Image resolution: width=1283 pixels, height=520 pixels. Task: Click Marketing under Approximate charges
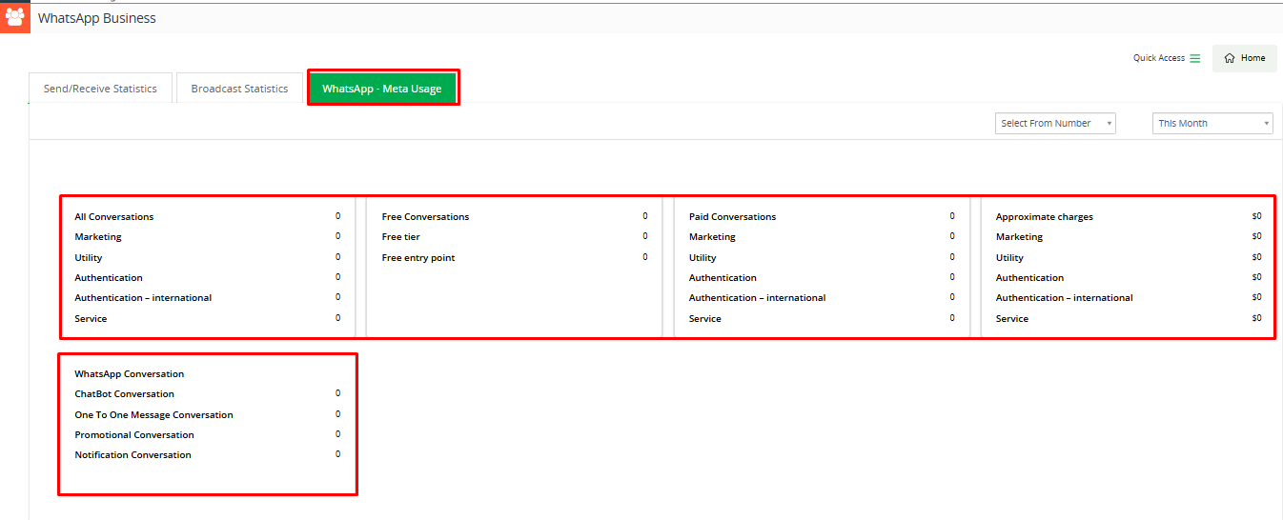point(1019,237)
